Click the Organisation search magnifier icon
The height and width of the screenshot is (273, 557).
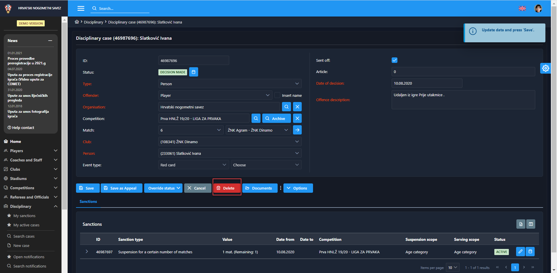[286, 107]
